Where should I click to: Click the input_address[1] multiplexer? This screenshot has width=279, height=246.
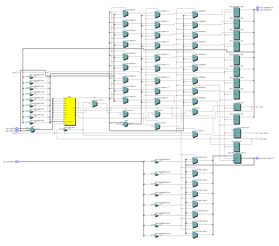point(195,80)
